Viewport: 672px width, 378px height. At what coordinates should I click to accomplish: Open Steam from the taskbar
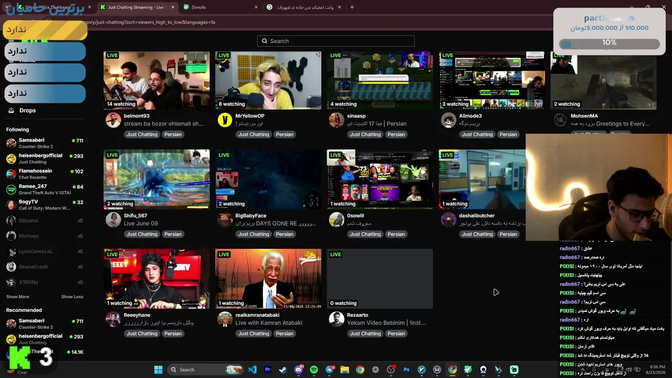tap(283, 370)
